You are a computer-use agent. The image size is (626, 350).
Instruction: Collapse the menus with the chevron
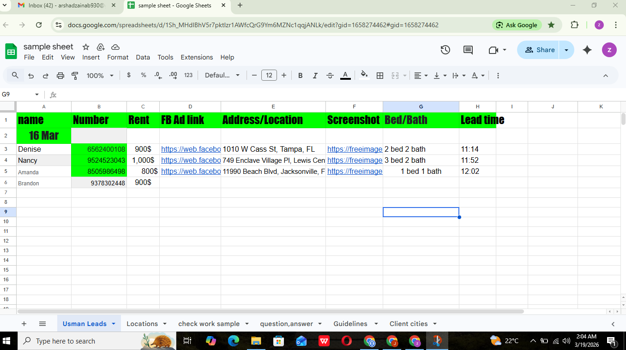point(606,76)
